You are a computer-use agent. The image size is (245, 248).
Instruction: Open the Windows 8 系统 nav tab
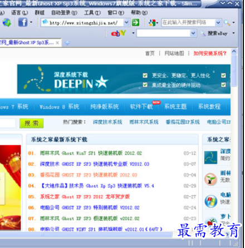[59, 106]
